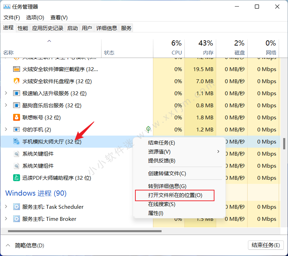The width and height of the screenshot is (288, 256).
Task: Expand the 酷狗音乐后台服务 process group
Action: click(x=6, y=105)
